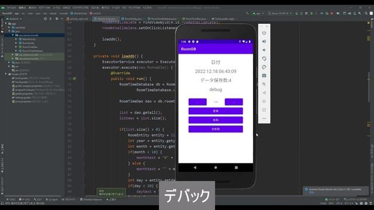Select gradle-wrapper.properties in project tree
374x210 pixels.
coord(36,86)
